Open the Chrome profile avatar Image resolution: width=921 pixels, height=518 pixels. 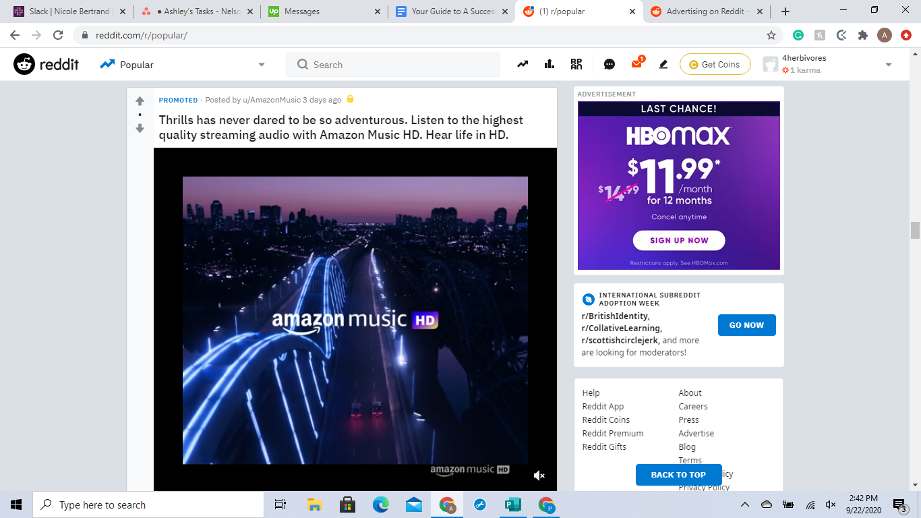pyautogui.click(x=885, y=35)
